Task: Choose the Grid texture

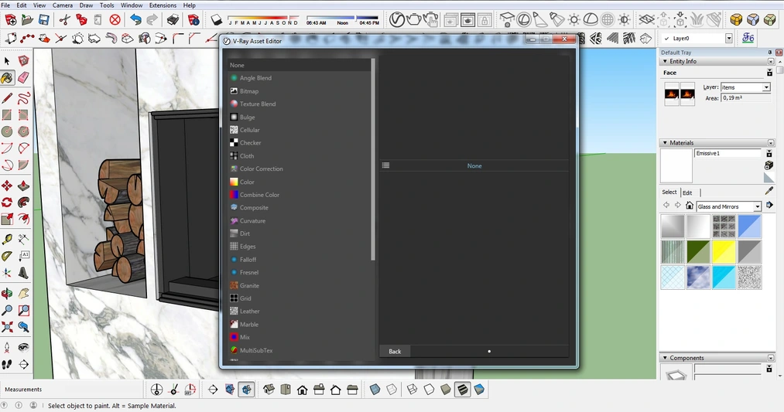Action: [245, 298]
